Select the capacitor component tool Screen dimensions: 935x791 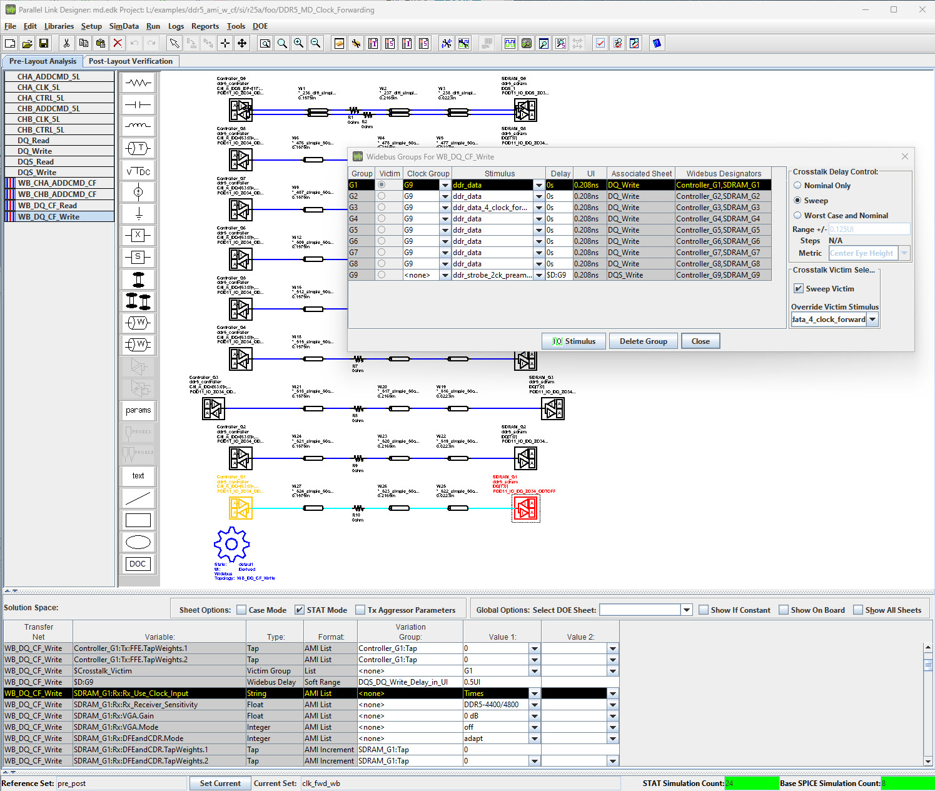click(x=138, y=104)
